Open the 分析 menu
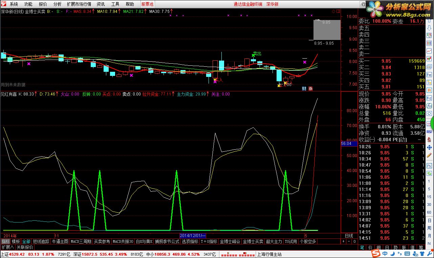The height and width of the screenshot is (258, 434). coord(58,4)
